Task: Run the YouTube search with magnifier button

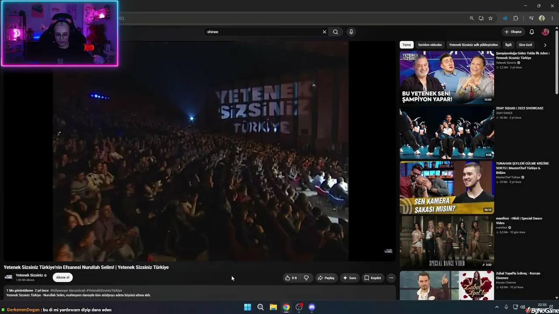Action: pos(335,32)
